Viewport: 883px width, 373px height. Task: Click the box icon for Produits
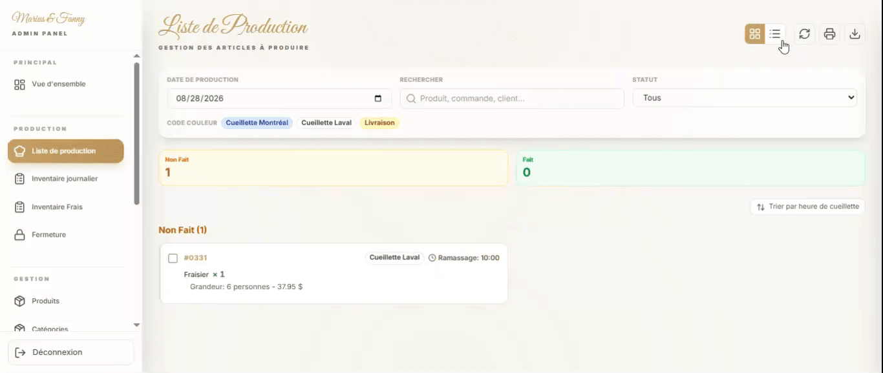tap(20, 301)
